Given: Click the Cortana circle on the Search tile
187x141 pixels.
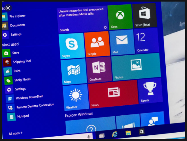Looking at the screenshot, I should pyautogui.click(x=105, y=28).
